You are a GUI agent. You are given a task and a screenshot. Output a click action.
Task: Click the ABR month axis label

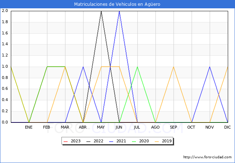(83, 127)
